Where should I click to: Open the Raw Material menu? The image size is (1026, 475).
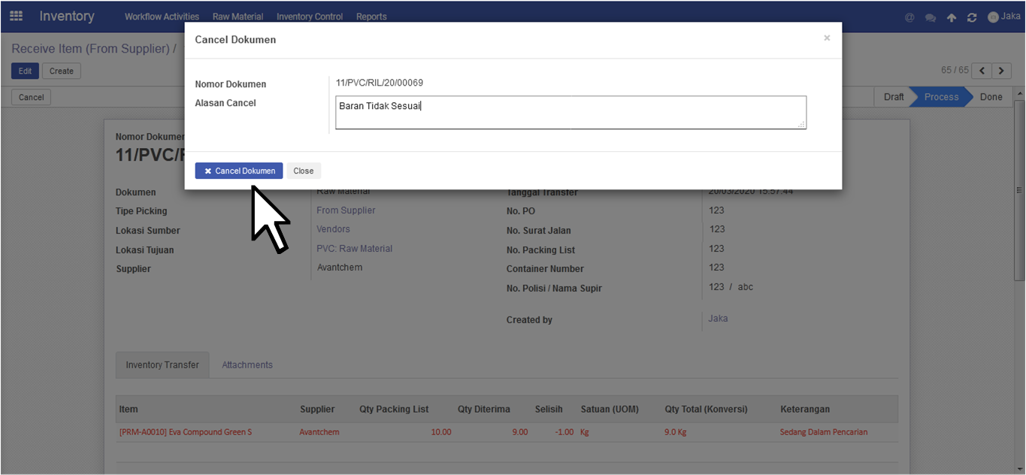(238, 17)
